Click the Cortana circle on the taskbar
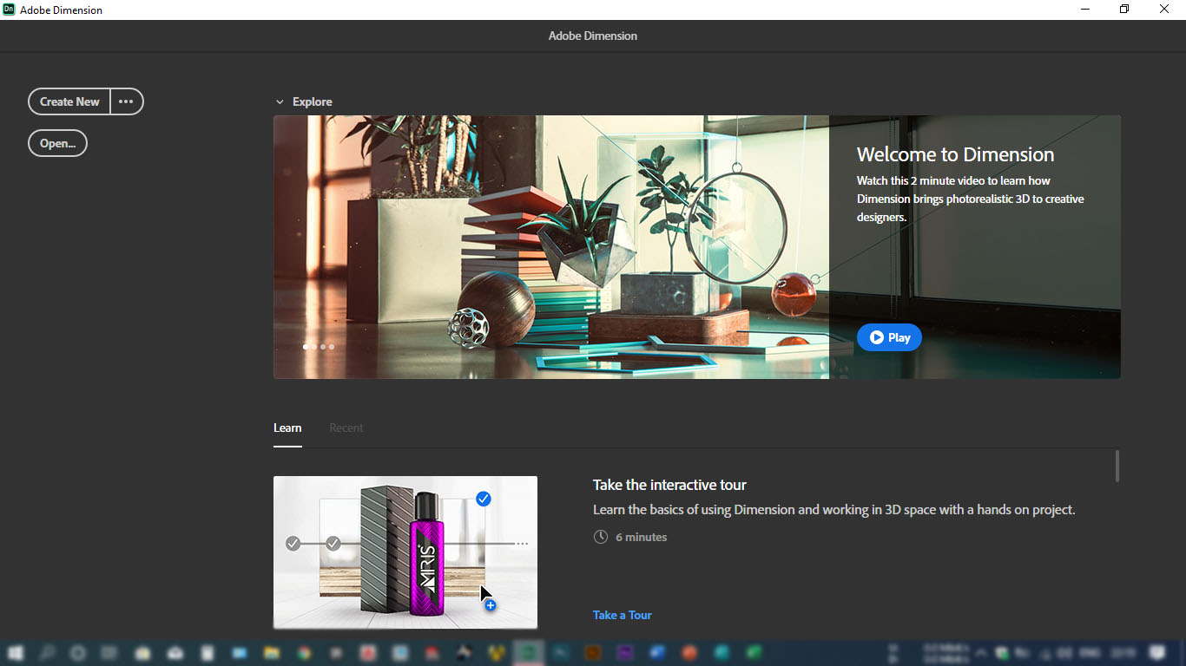 (77, 653)
